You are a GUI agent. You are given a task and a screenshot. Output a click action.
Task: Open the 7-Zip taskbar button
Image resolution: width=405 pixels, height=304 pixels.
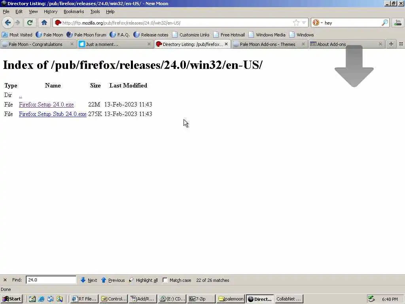pos(201,299)
